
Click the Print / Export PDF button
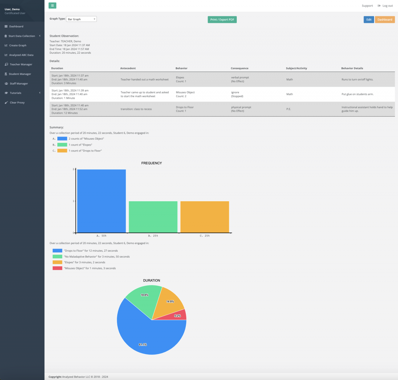(222, 19)
